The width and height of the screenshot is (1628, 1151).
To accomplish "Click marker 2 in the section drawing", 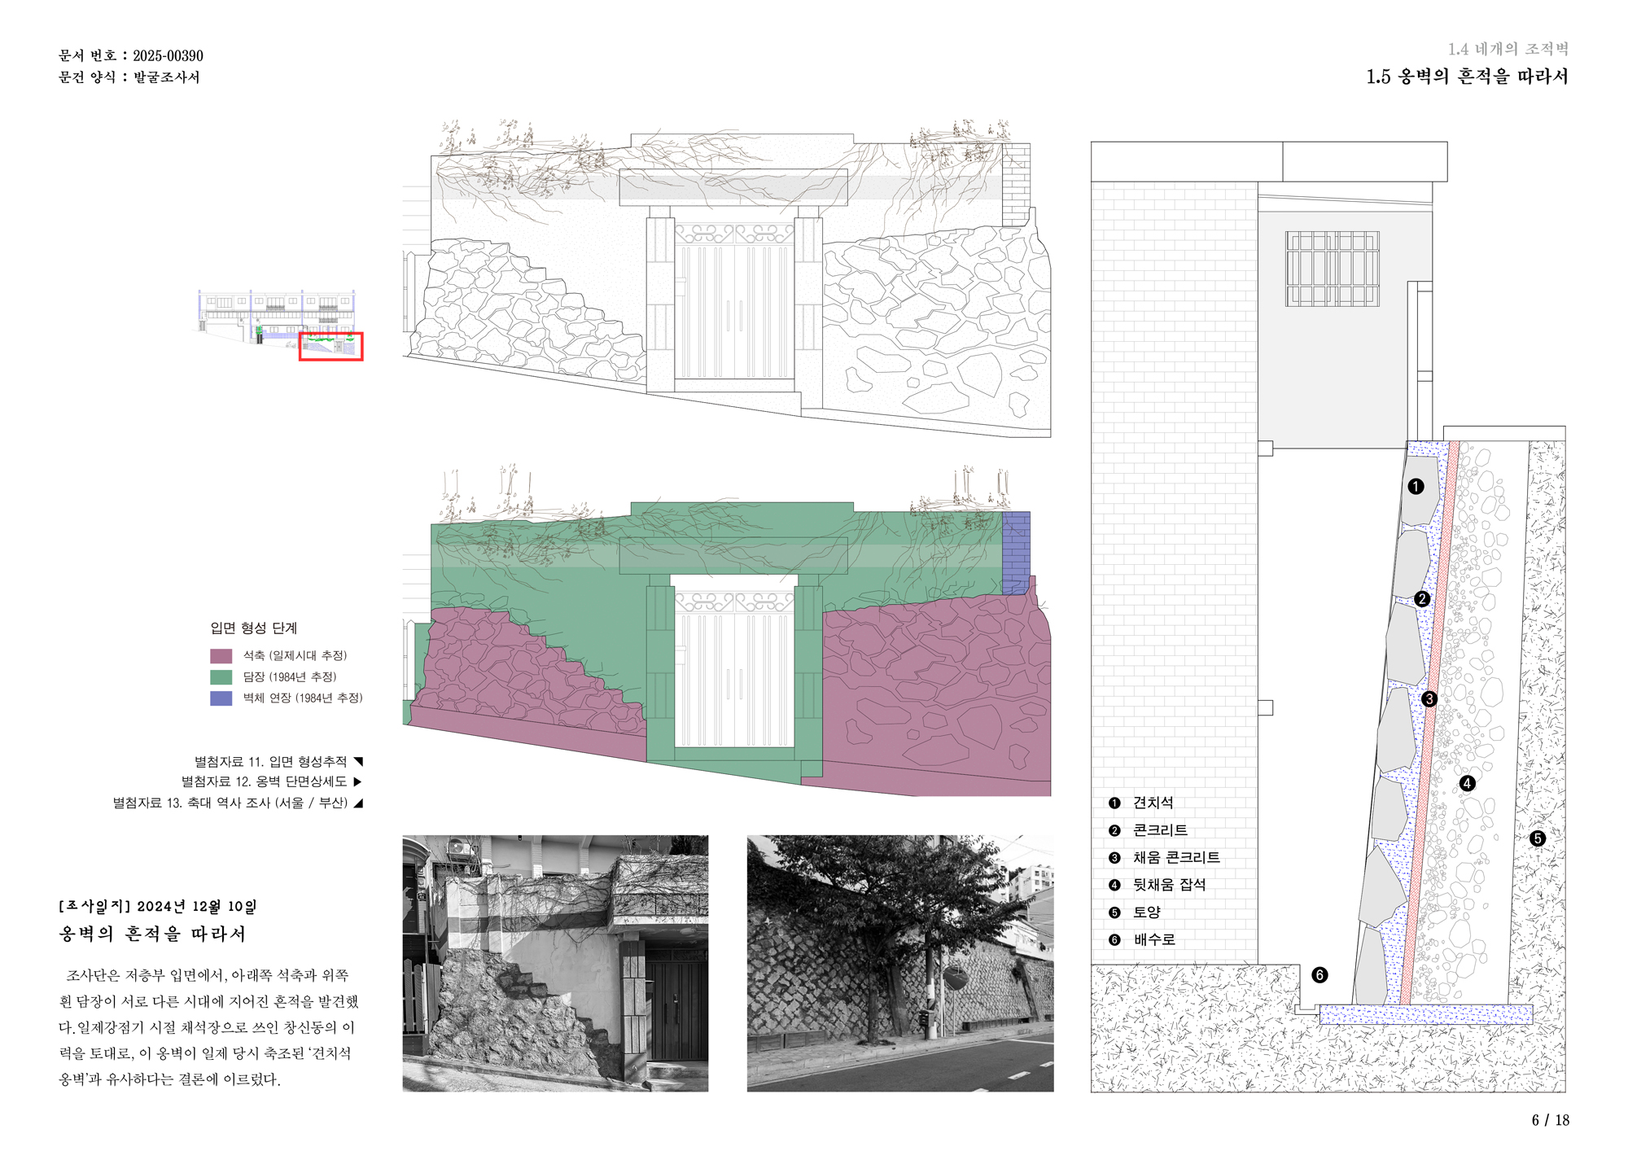I will click(1422, 599).
